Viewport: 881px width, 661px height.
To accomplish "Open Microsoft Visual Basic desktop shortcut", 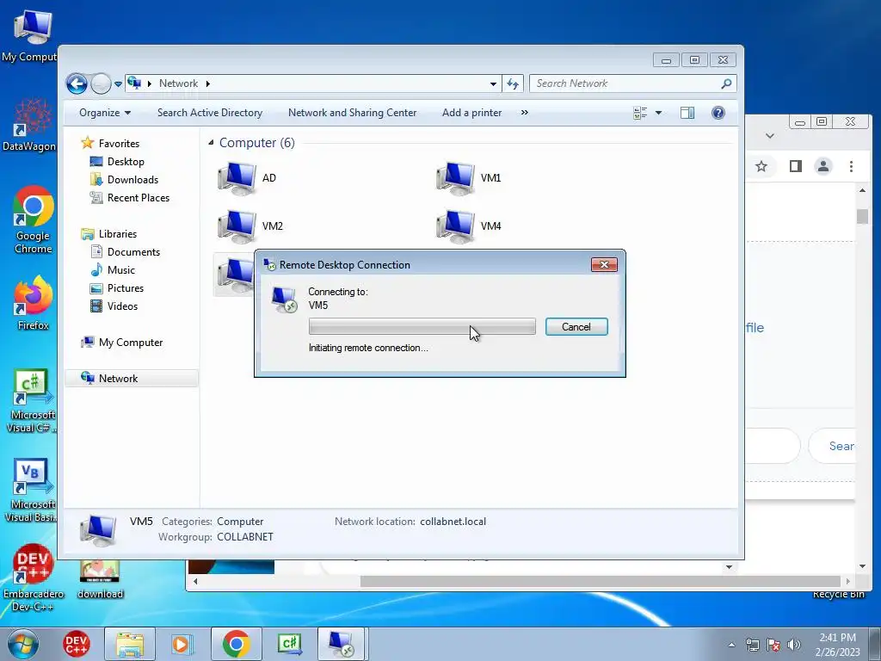I will point(31,491).
